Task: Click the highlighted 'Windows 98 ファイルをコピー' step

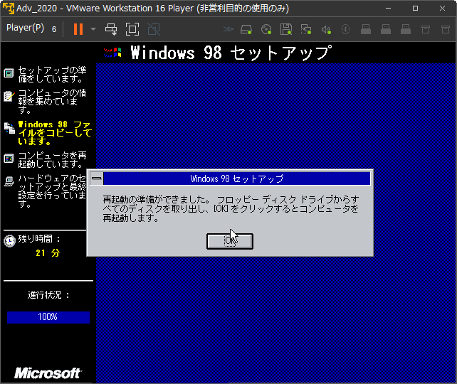Action: 55,133
